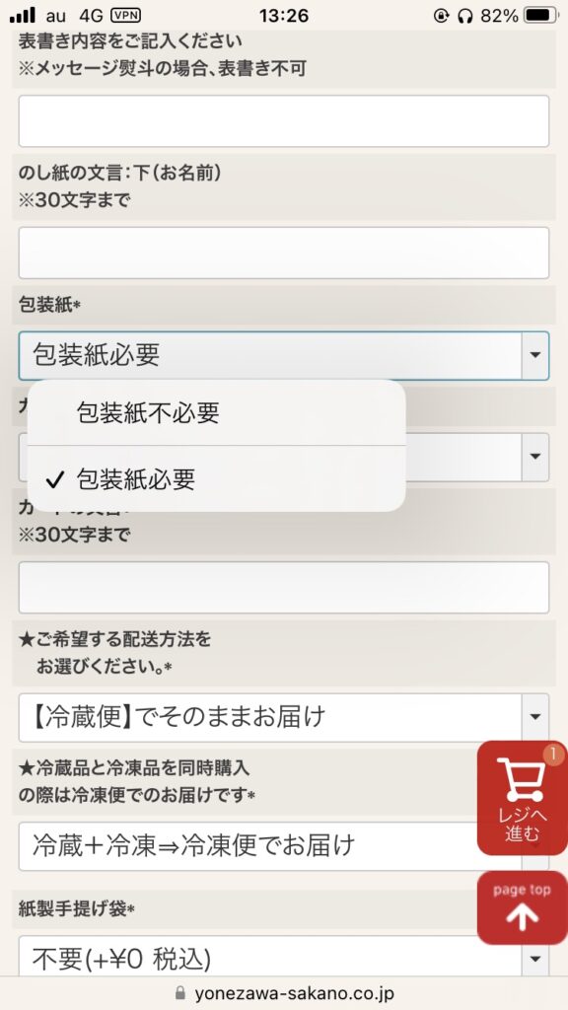Image resolution: width=568 pixels, height=1010 pixels.
Task: Tap the page top arrow icon
Action: (x=522, y=917)
